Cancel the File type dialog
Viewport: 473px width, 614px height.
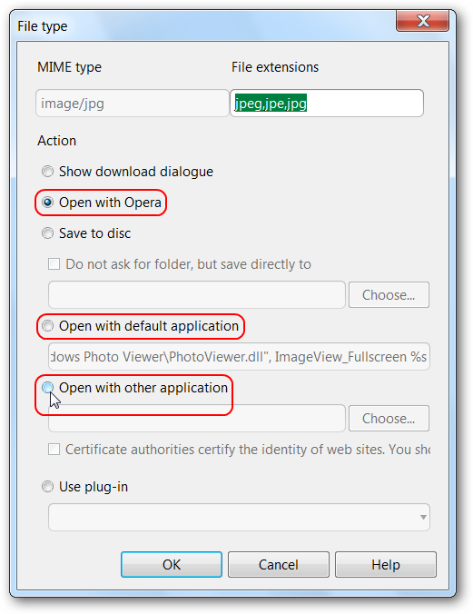coord(279,565)
